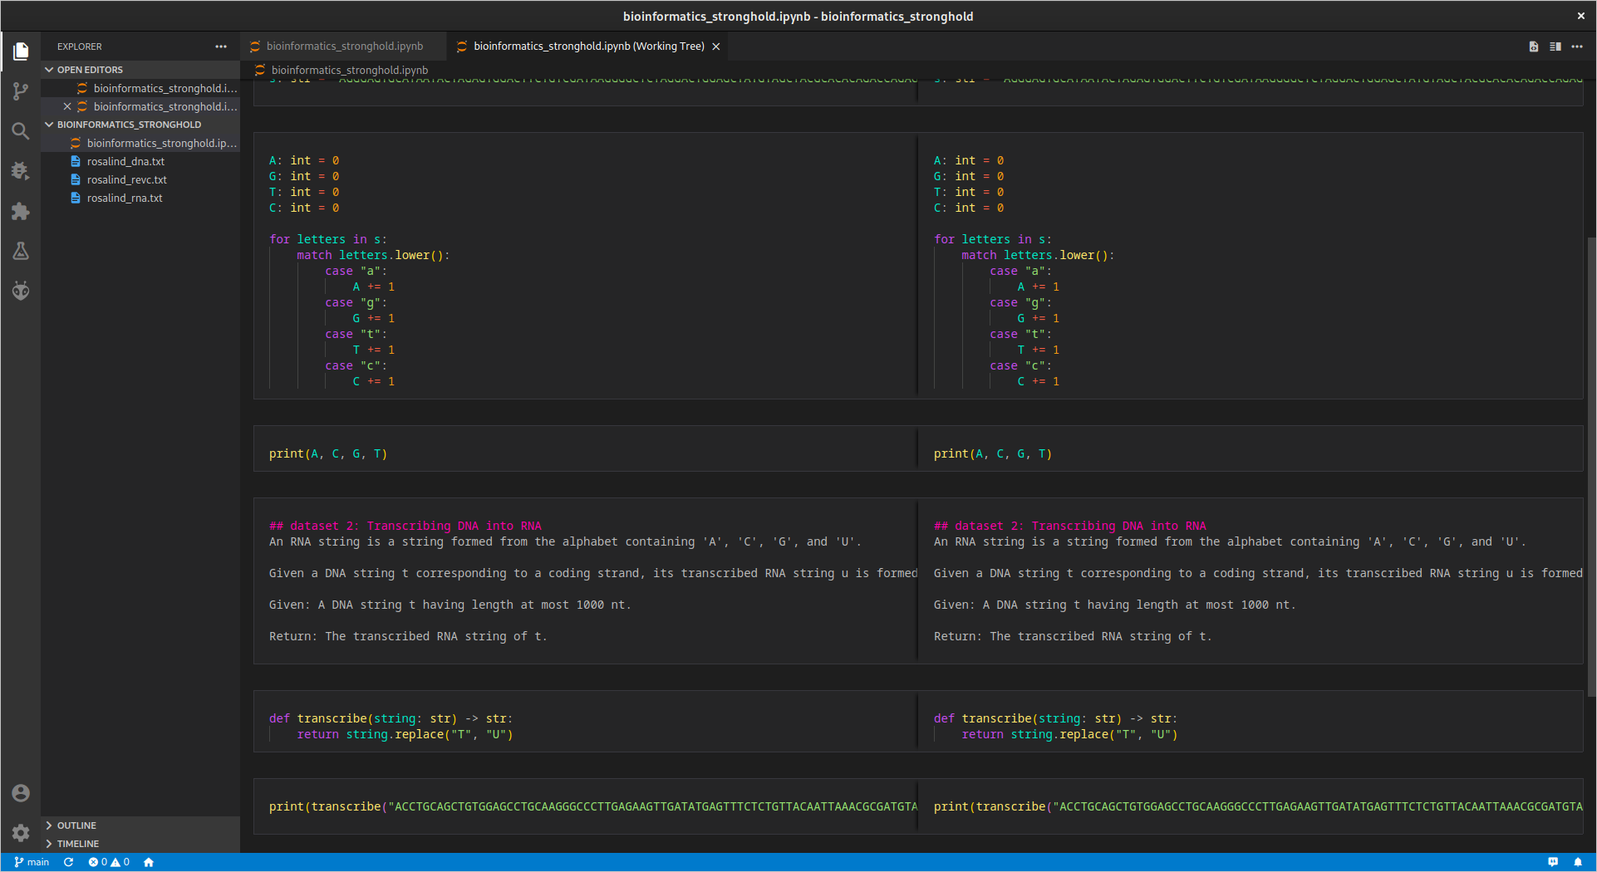Viewport: 1597px width, 872px height.
Task: Open the Extensions view
Action: pos(21,211)
